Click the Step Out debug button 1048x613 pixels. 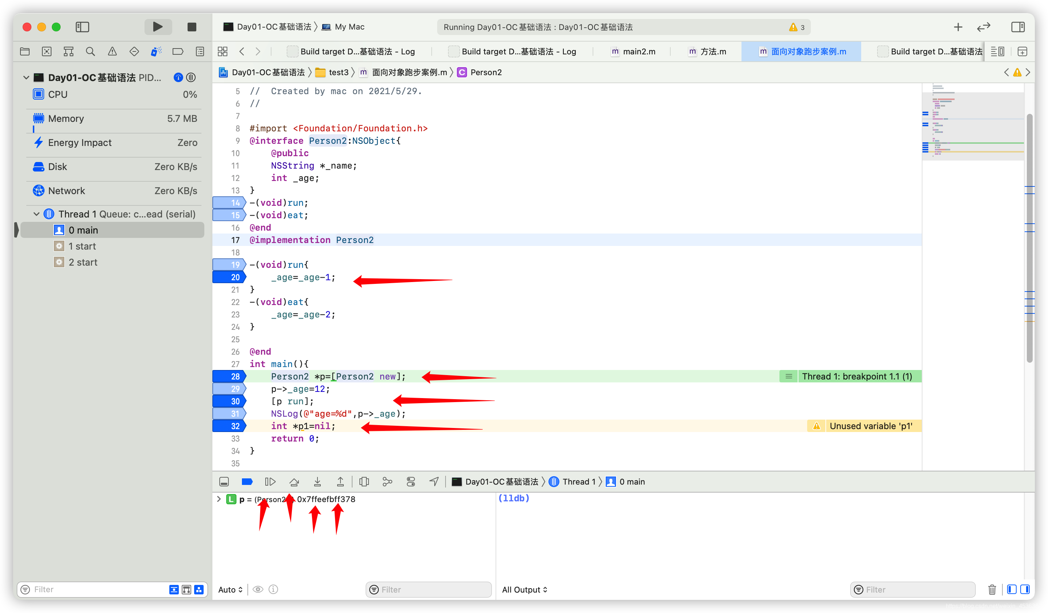tap(340, 482)
